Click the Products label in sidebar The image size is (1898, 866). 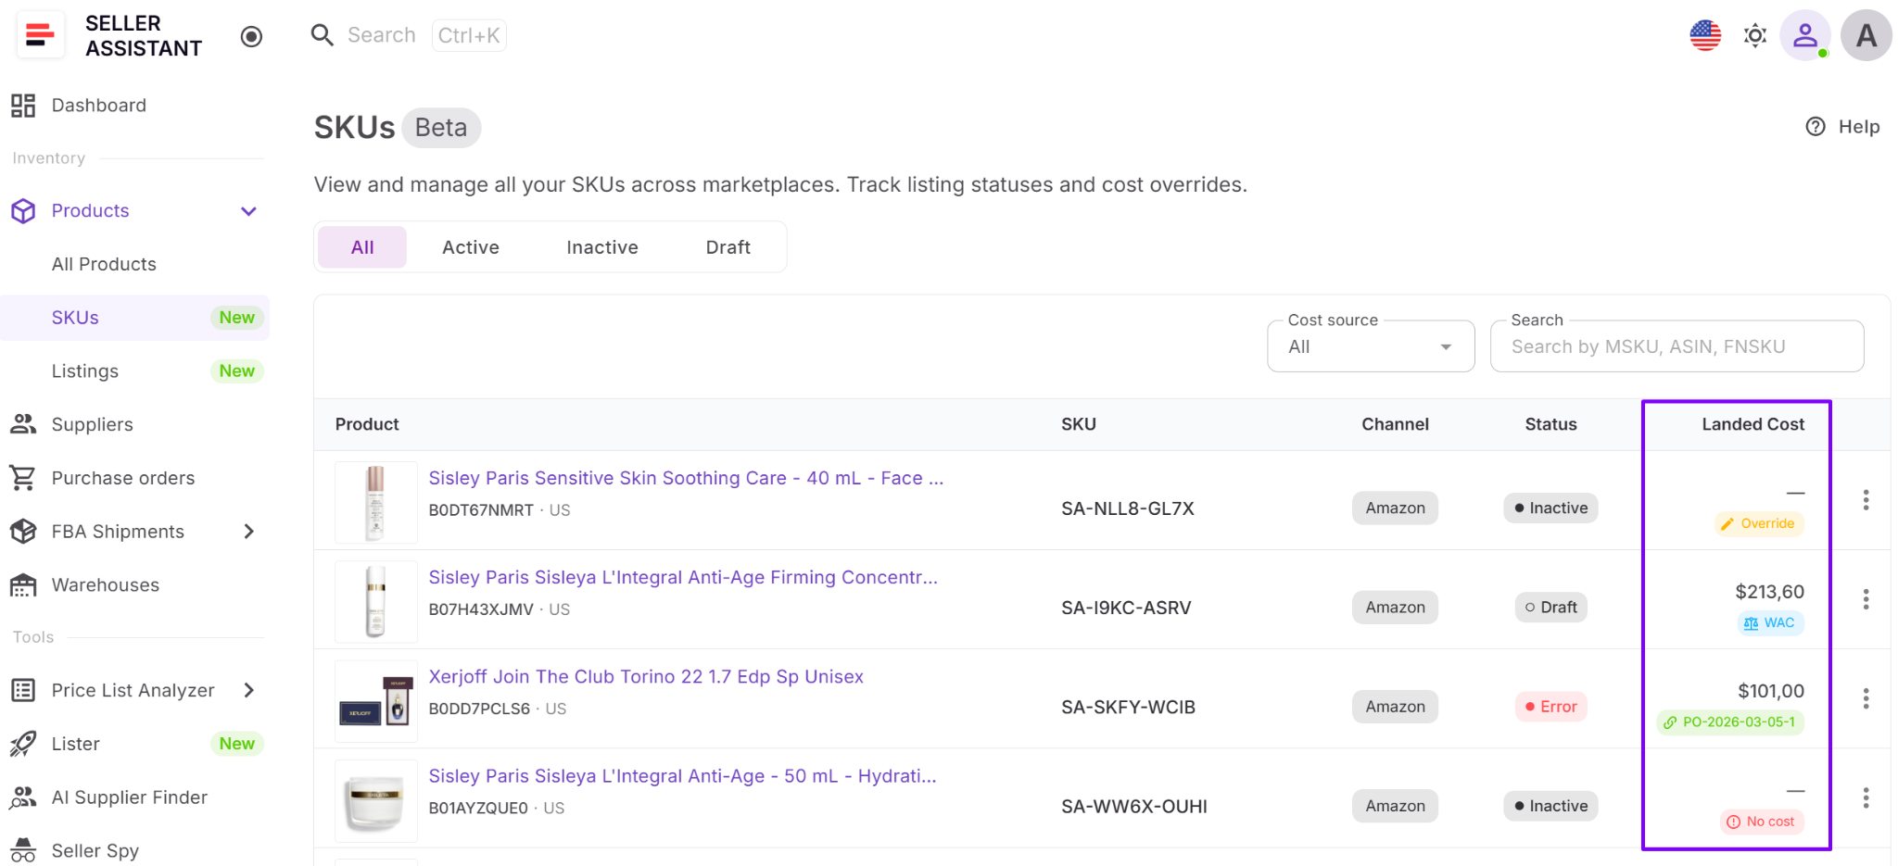90,211
